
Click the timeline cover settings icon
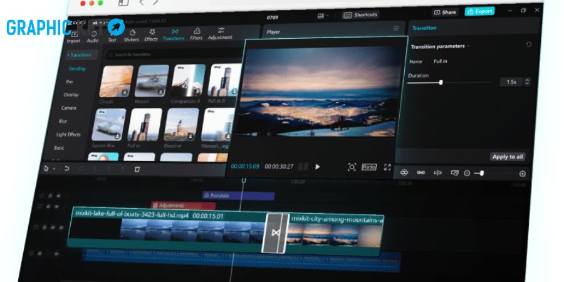(x=455, y=173)
